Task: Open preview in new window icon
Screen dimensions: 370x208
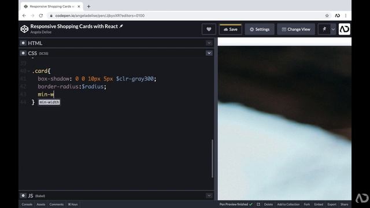Action: click(x=258, y=204)
